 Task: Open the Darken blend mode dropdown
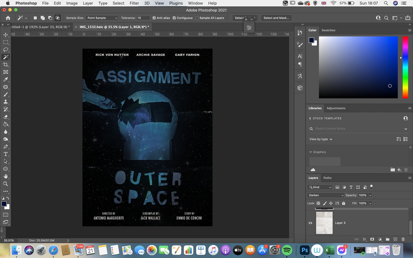tap(326, 195)
